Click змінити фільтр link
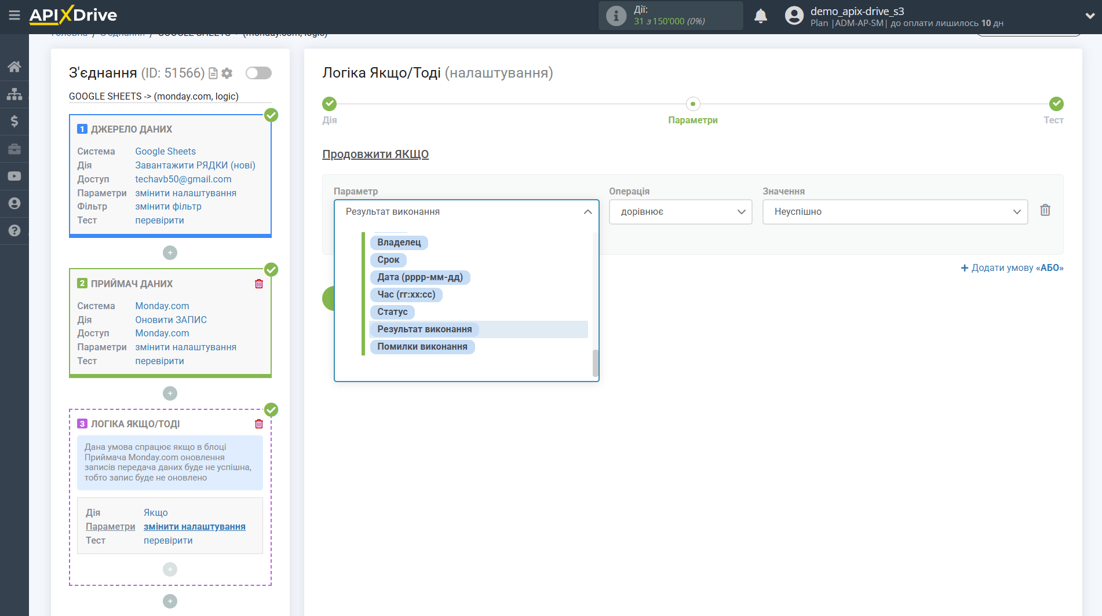Screen dimensions: 1102x616 tap(168, 206)
